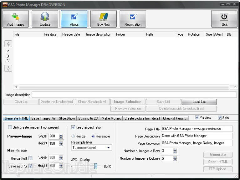Toggle the Preview checkbox

coord(197,117)
